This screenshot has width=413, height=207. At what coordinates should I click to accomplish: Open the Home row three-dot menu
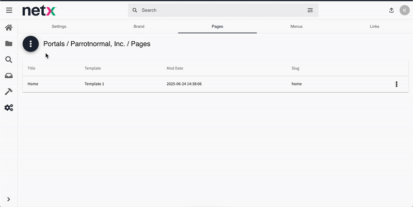(396, 84)
